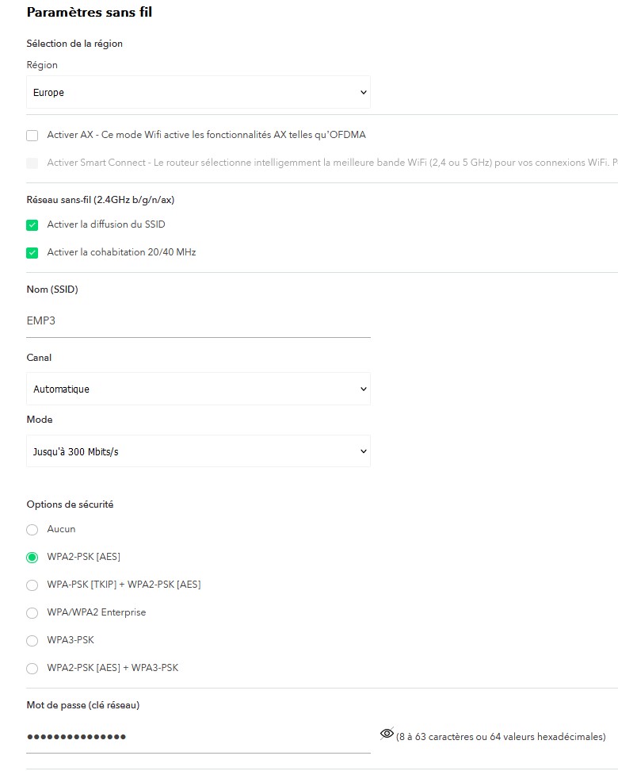
Task: Expand the Canal dropdown showing Automatique
Action: (x=198, y=389)
